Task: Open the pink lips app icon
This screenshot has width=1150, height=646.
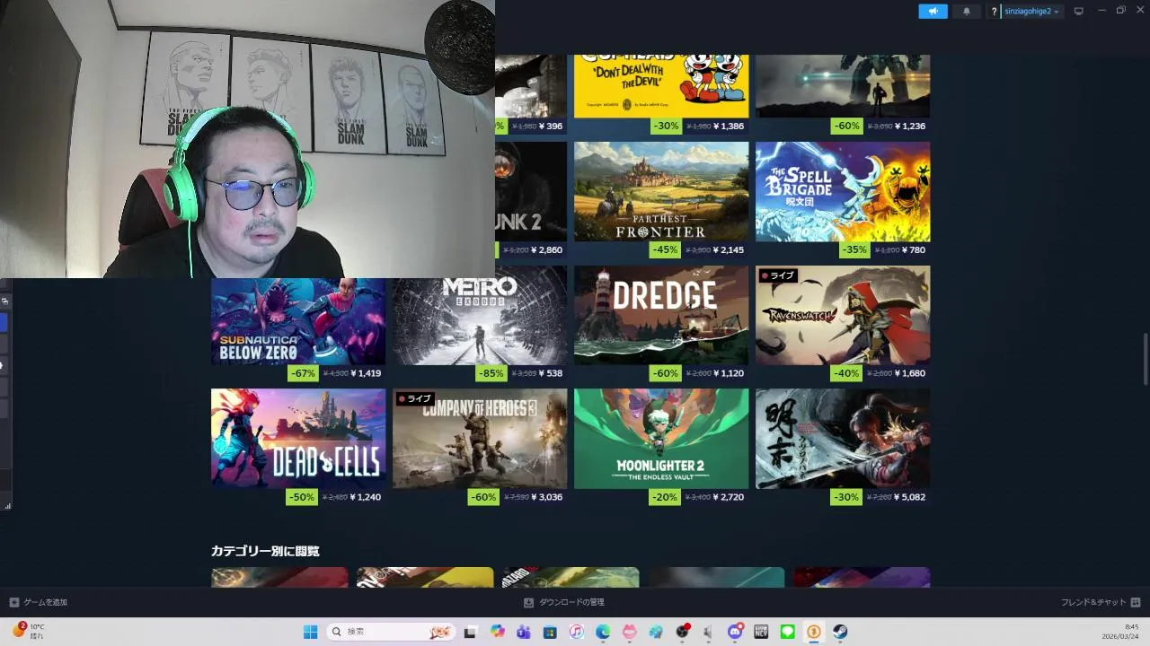Action: coord(629,632)
